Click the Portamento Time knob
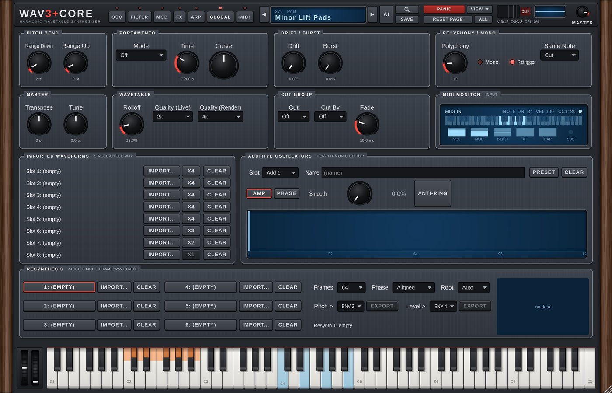 187,63
